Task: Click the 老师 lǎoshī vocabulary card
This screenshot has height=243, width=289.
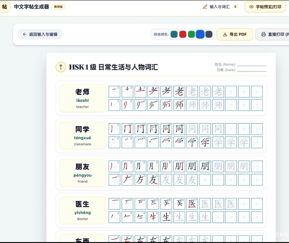Action: [82, 98]
